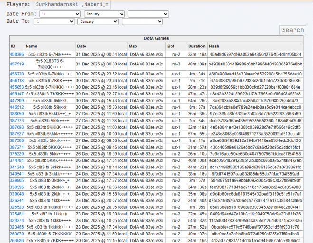The width and height of the screenshot is (313, 243).
Task: Select game name '5x5 XL83TB 6-7KKKK++++'
Action: tap(50, 64)
